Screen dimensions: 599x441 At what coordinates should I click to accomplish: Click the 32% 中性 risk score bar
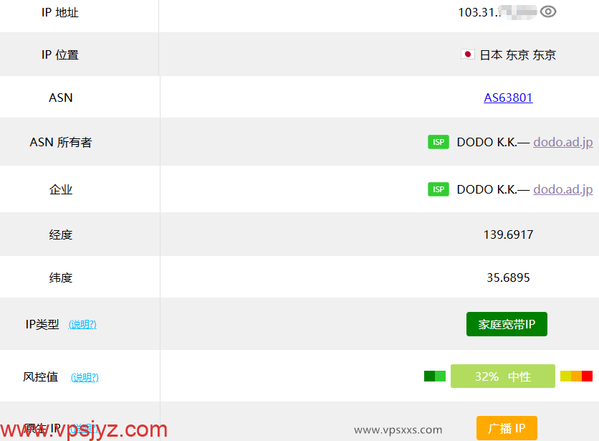(503, 376)
